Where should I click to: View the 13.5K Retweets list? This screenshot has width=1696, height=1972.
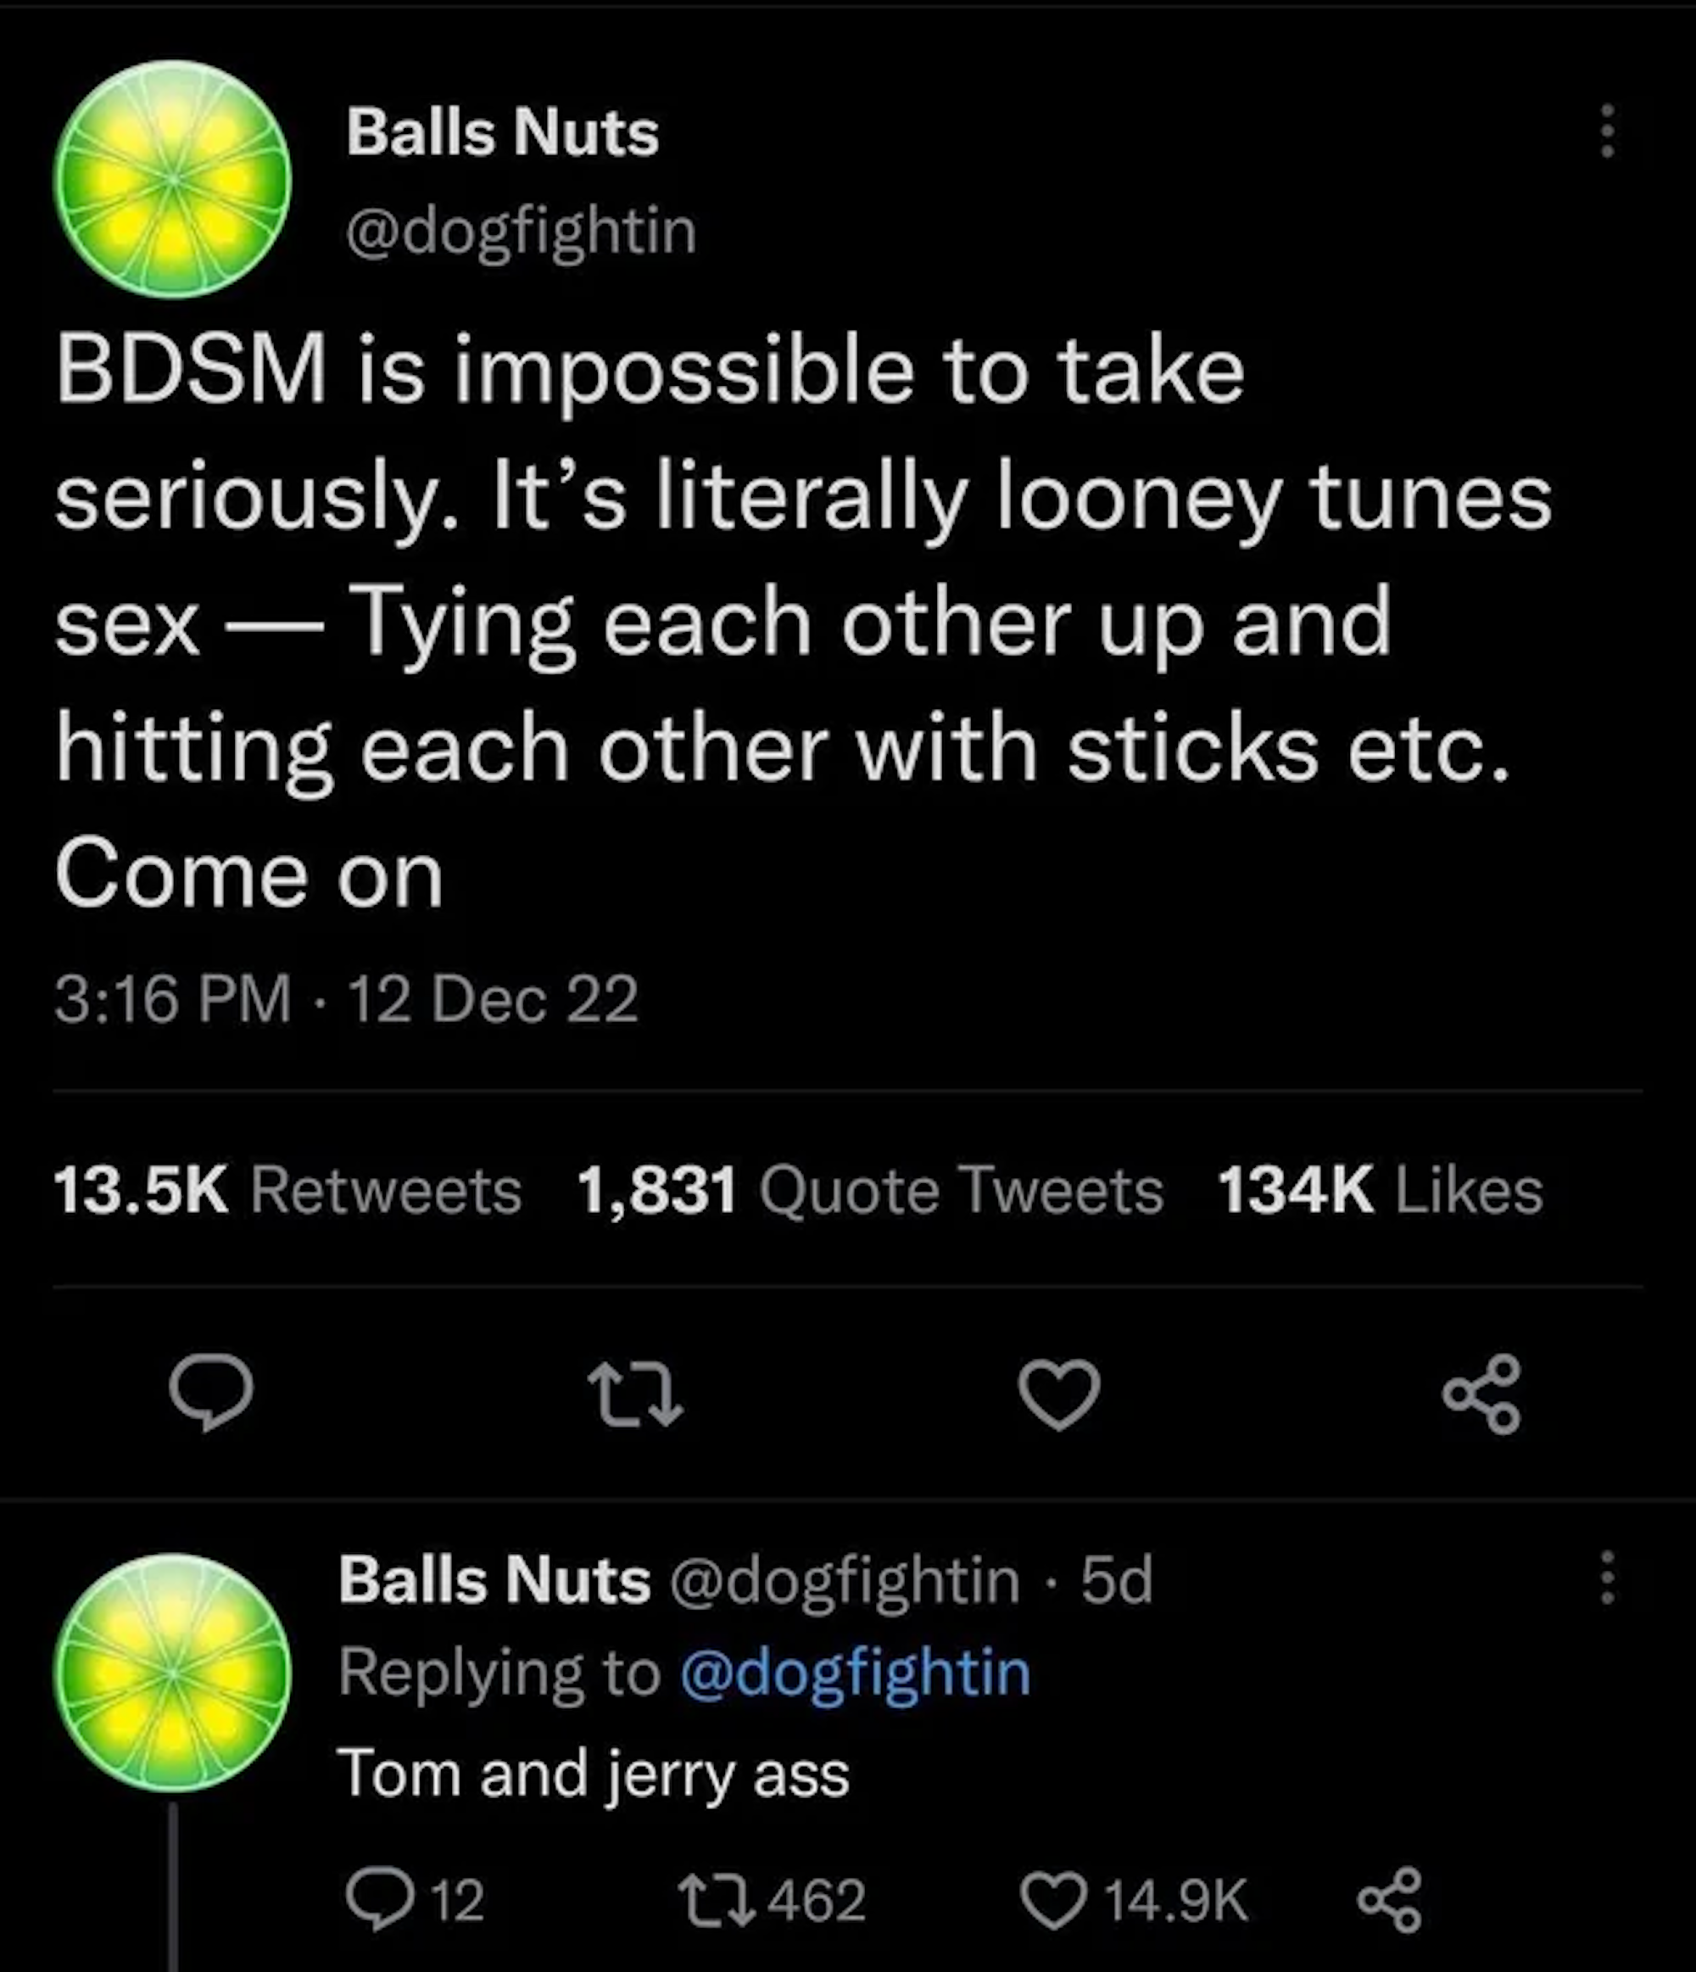tap(287, 1191)
